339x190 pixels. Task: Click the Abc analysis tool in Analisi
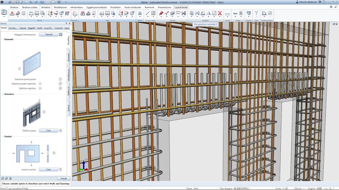tap(235, 13)
